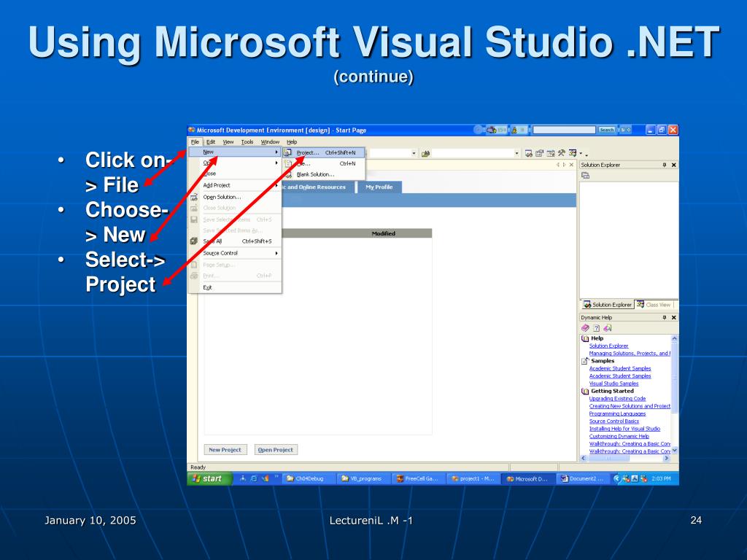Open Installing Help for Visual Studio link
This screenshot has height=560, width=747.
pos(624,429)
